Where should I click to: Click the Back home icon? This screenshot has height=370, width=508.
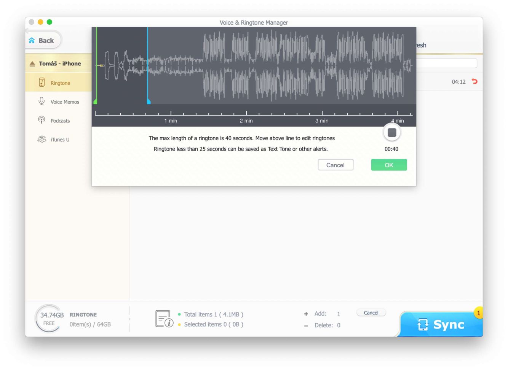point(32,41)
